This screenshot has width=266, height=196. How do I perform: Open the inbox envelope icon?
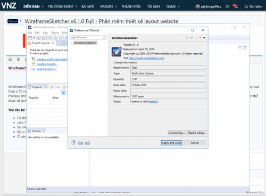tap(227, 6)
